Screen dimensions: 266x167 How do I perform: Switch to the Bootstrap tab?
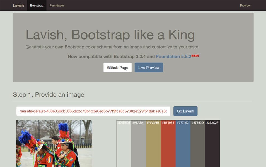[37, 6]
